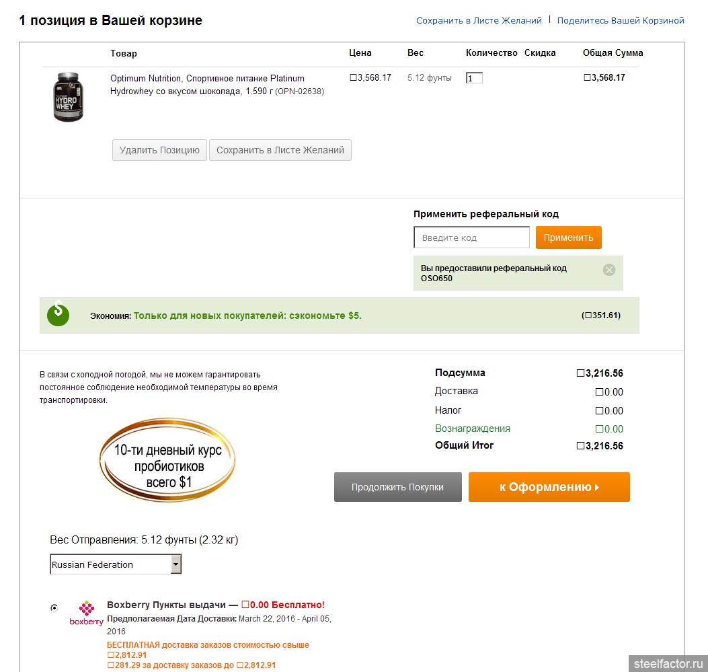Click Сохранить в Листе Желаний button under product
This screenshot has height=672, width=708.
coord(280,150)
